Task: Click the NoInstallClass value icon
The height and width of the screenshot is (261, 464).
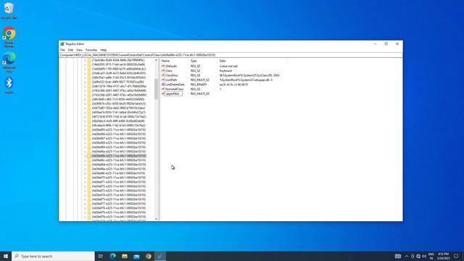Action: pos(163,89)
